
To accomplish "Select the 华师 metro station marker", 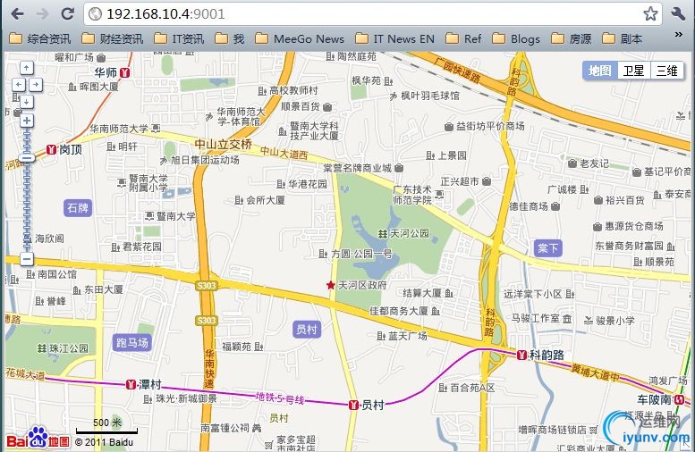I will click(125, 72).
